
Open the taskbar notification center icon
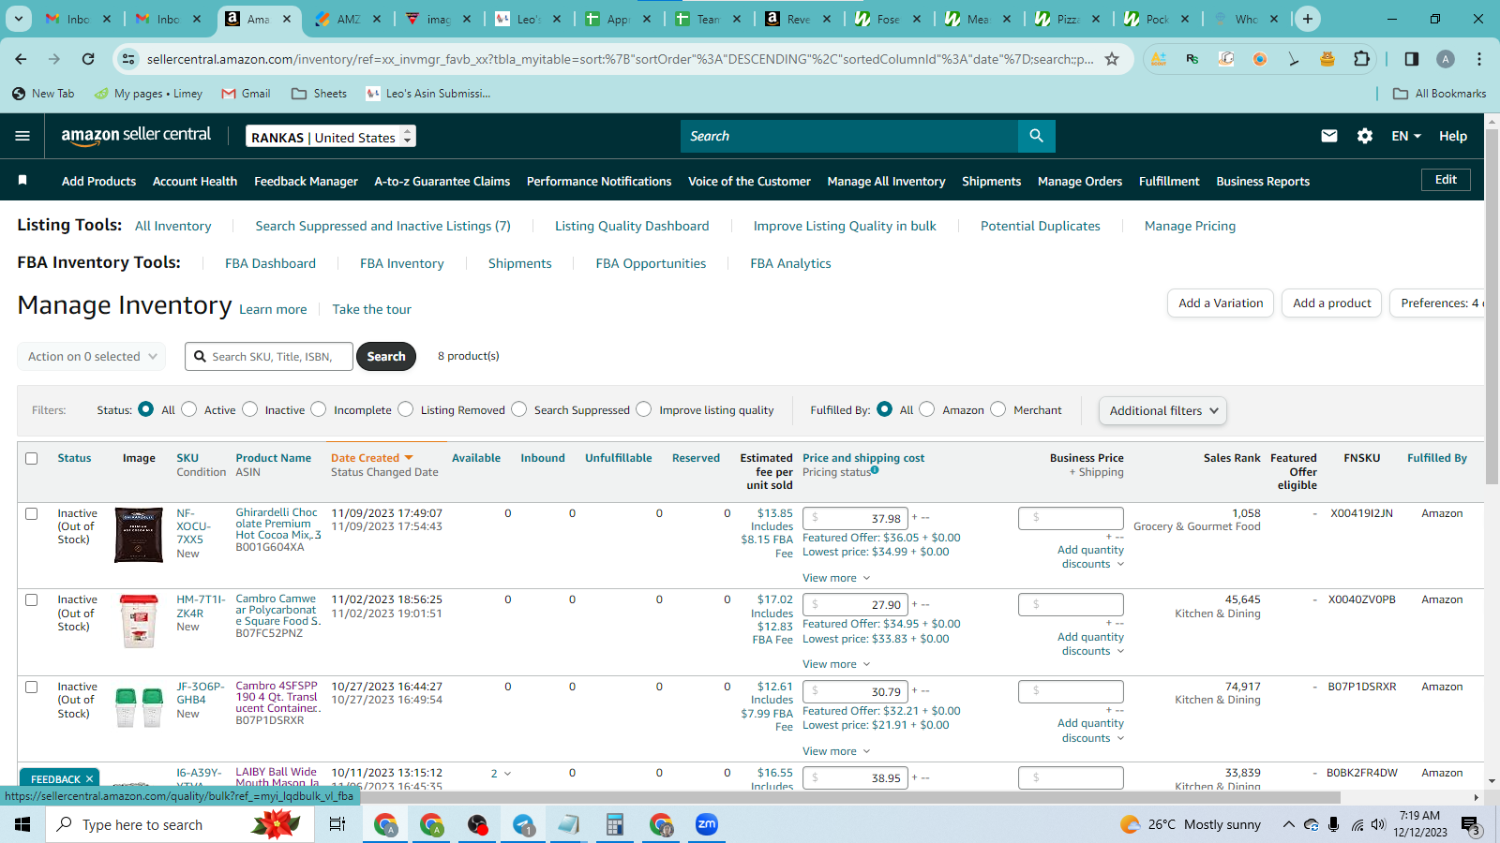click(x=1471, y=824)
